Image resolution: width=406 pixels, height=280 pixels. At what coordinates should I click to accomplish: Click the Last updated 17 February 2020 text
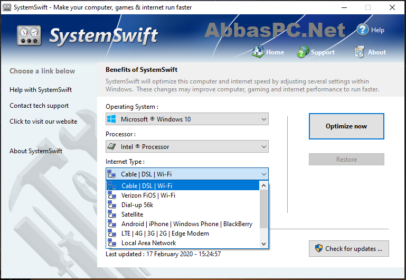(x=163, y=254)
